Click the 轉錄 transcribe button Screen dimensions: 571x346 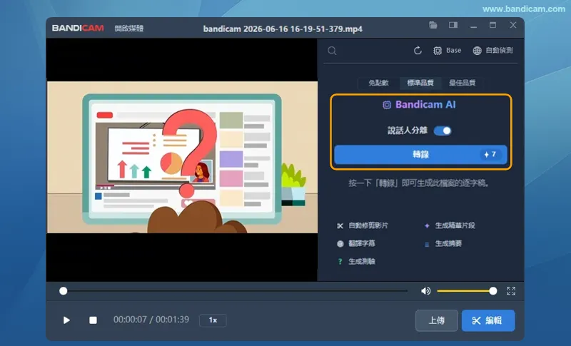click(x=420, y=155)
